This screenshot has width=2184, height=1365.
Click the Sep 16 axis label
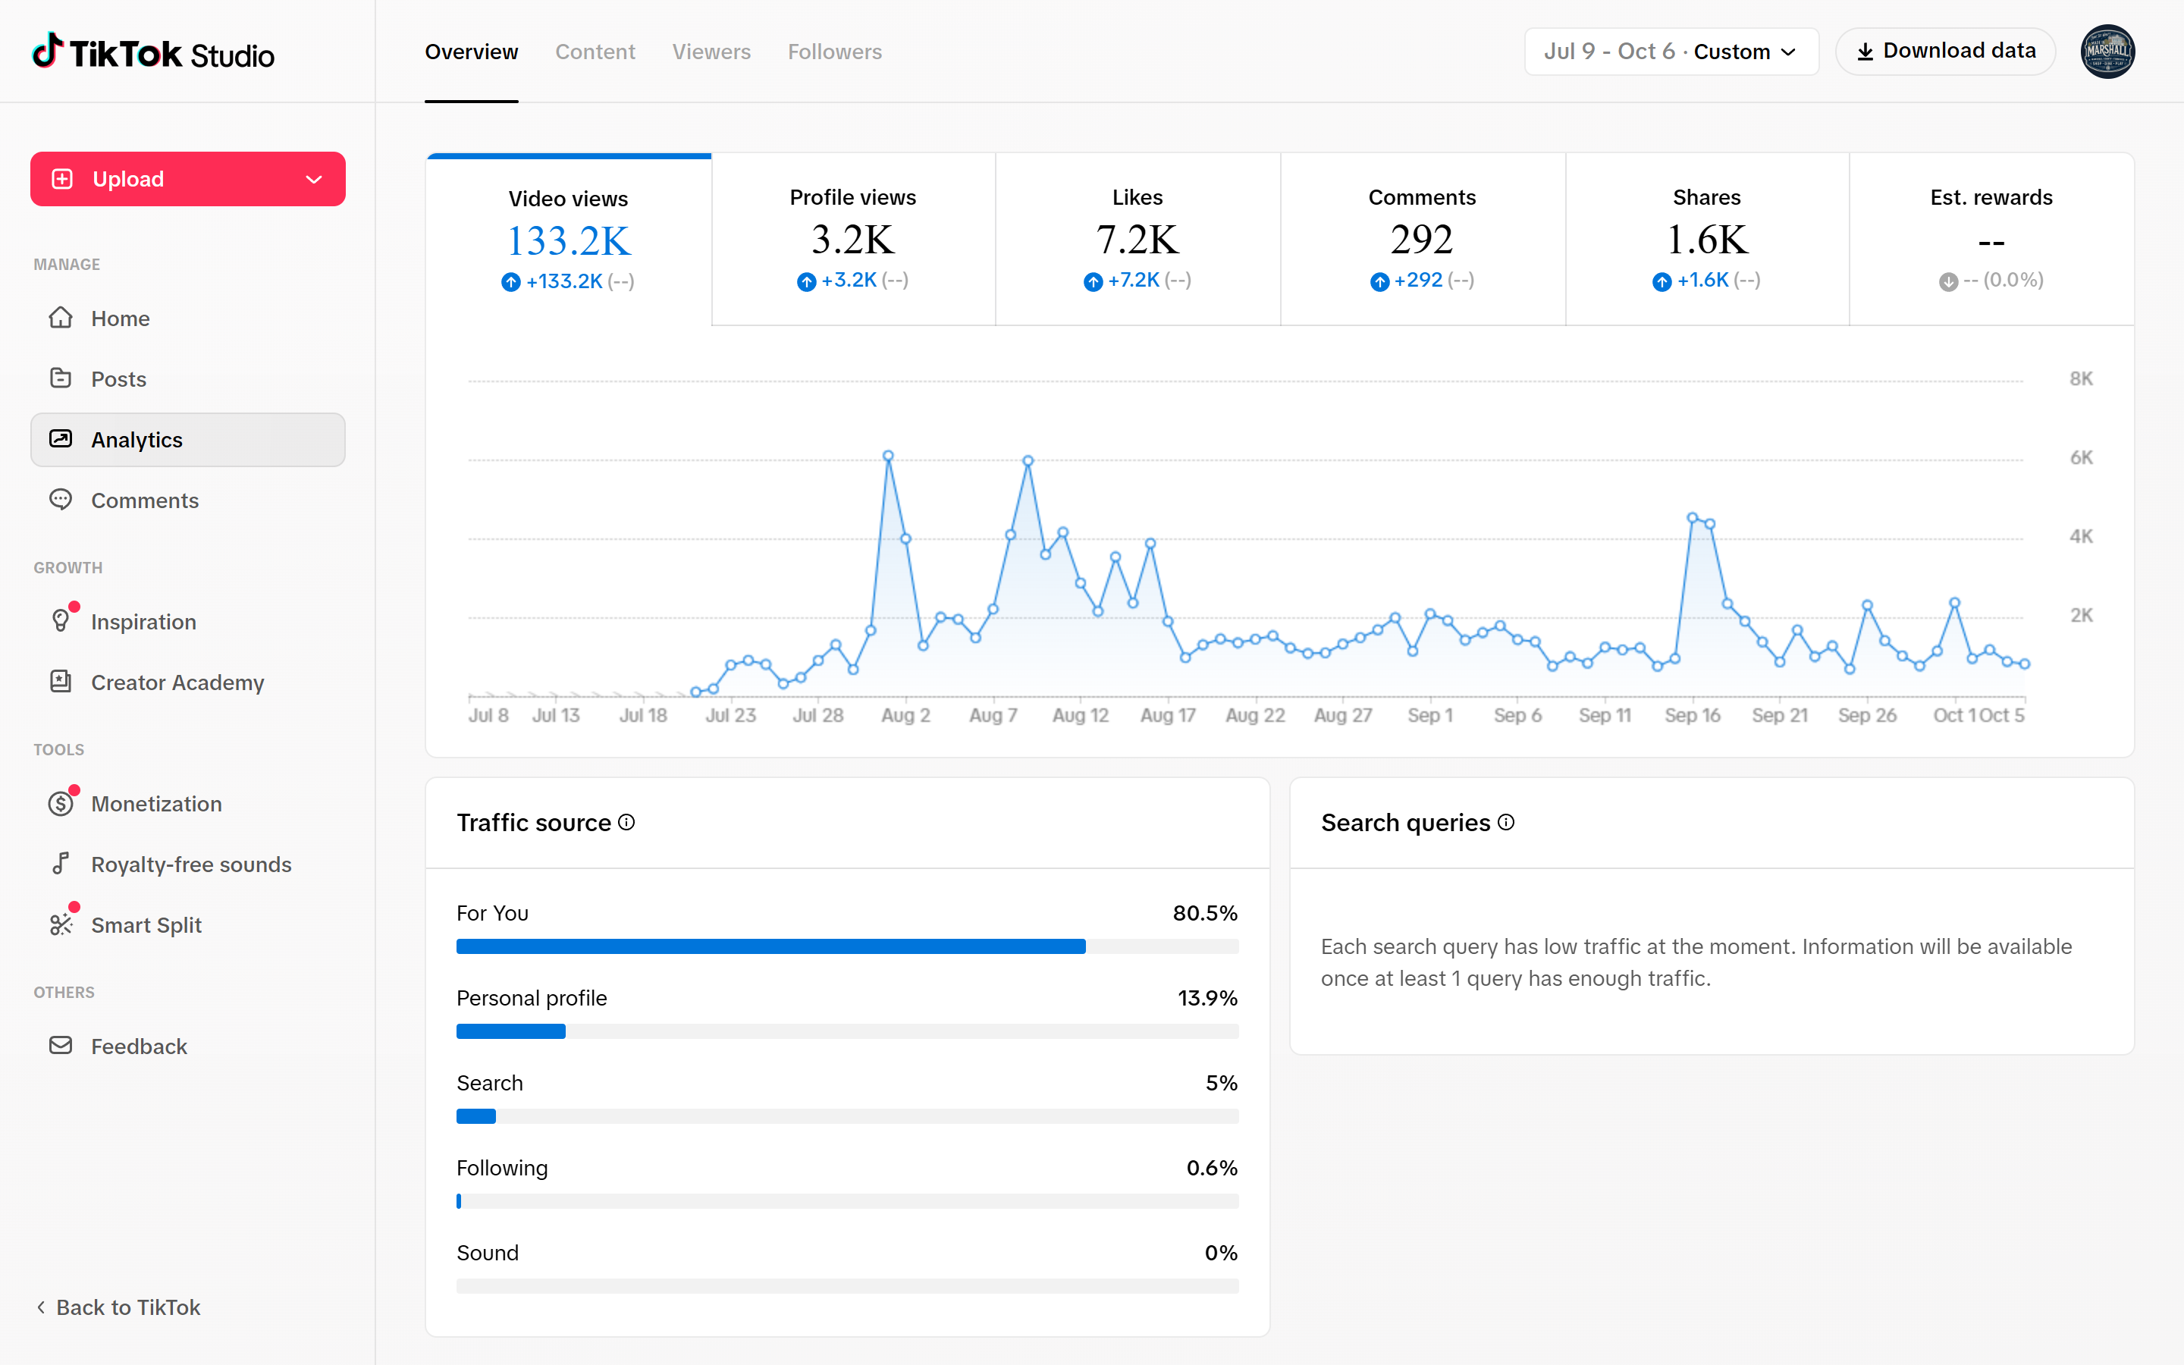click(x=1692, y=715)
